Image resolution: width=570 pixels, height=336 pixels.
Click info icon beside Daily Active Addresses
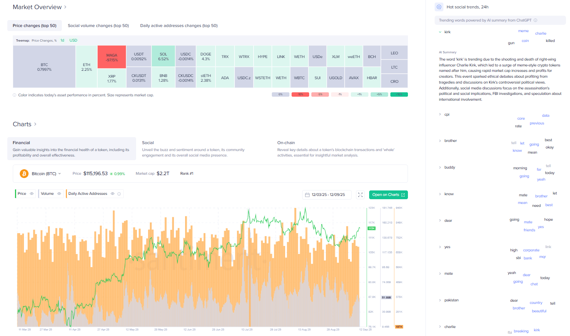pos(119,194)
